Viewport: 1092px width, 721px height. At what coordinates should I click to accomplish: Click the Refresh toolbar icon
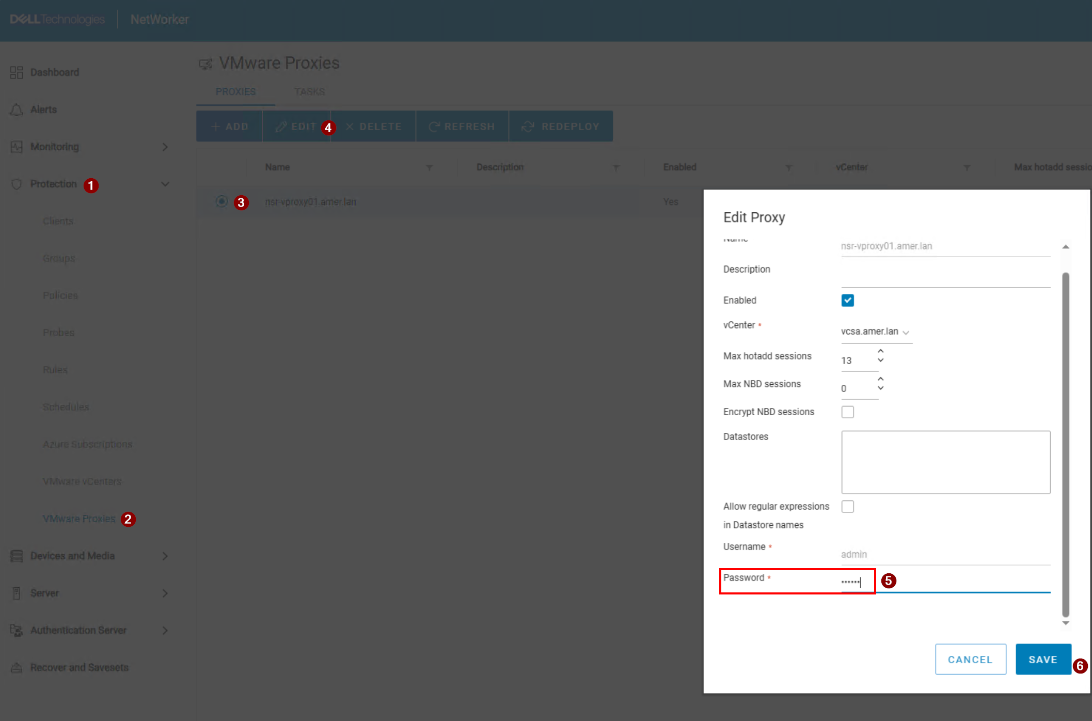coord(434,126)
